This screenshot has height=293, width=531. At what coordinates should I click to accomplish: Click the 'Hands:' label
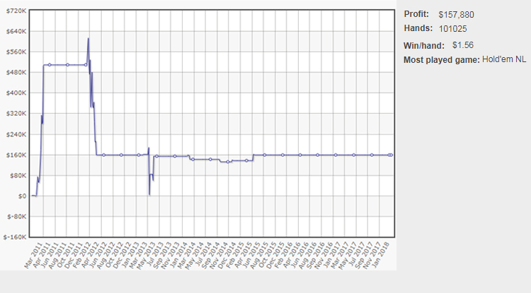tap(418, 29)
